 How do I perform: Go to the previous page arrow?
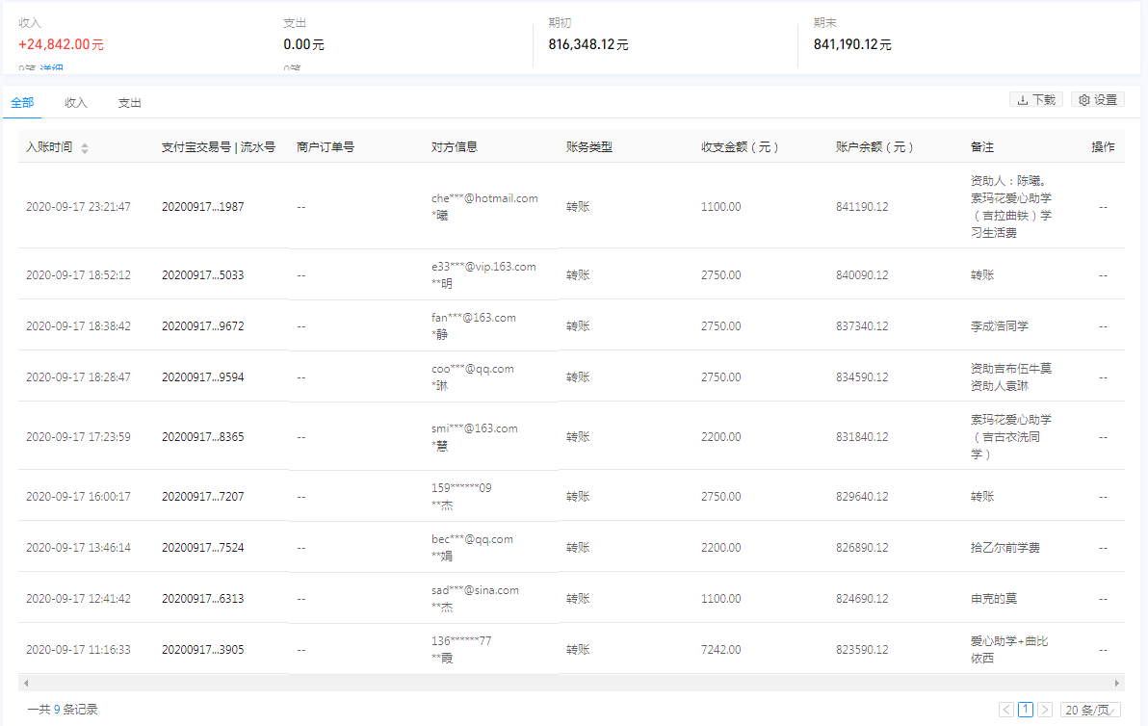(x=1006, y=710)
